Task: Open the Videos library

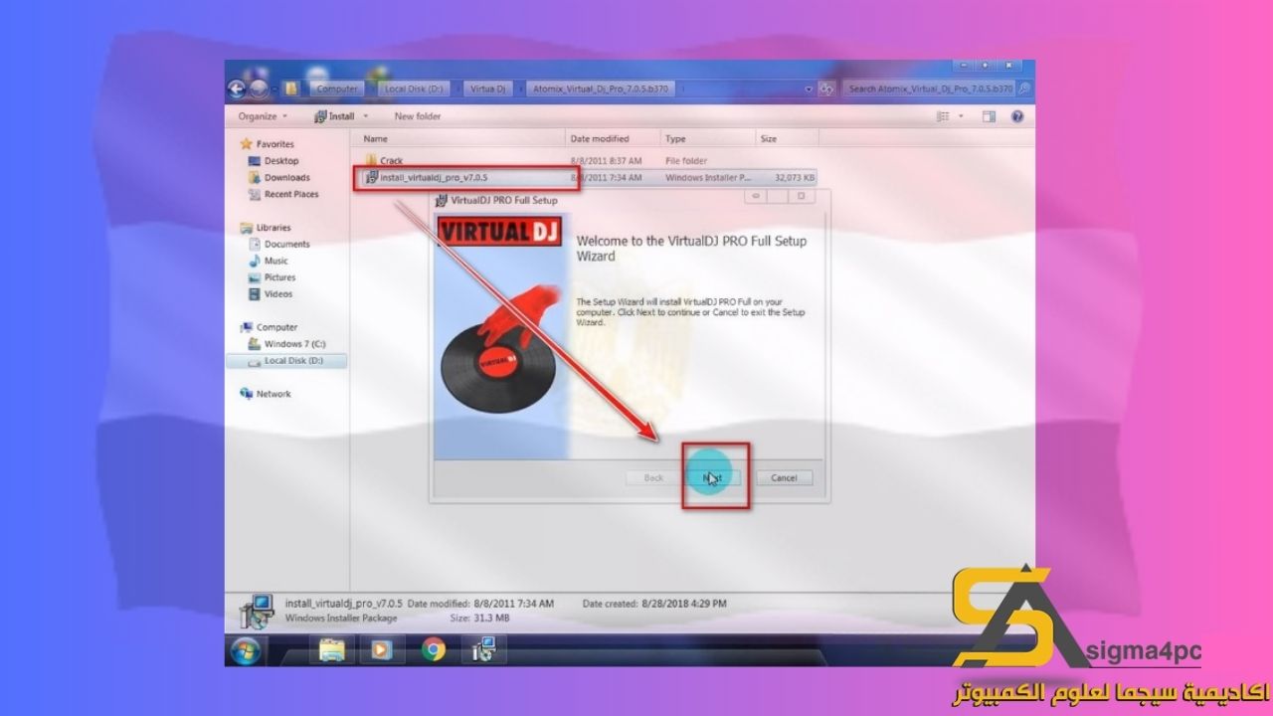Action: tap(277, 294)
